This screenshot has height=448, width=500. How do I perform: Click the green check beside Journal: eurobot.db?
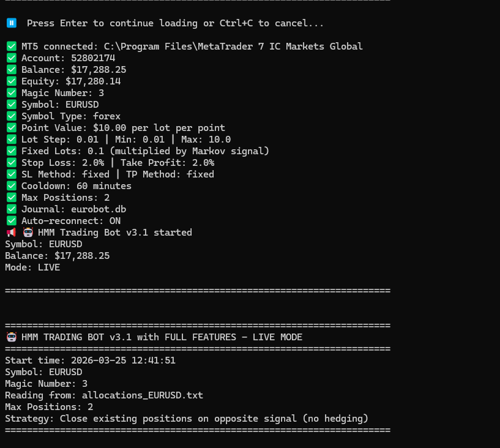12,209
